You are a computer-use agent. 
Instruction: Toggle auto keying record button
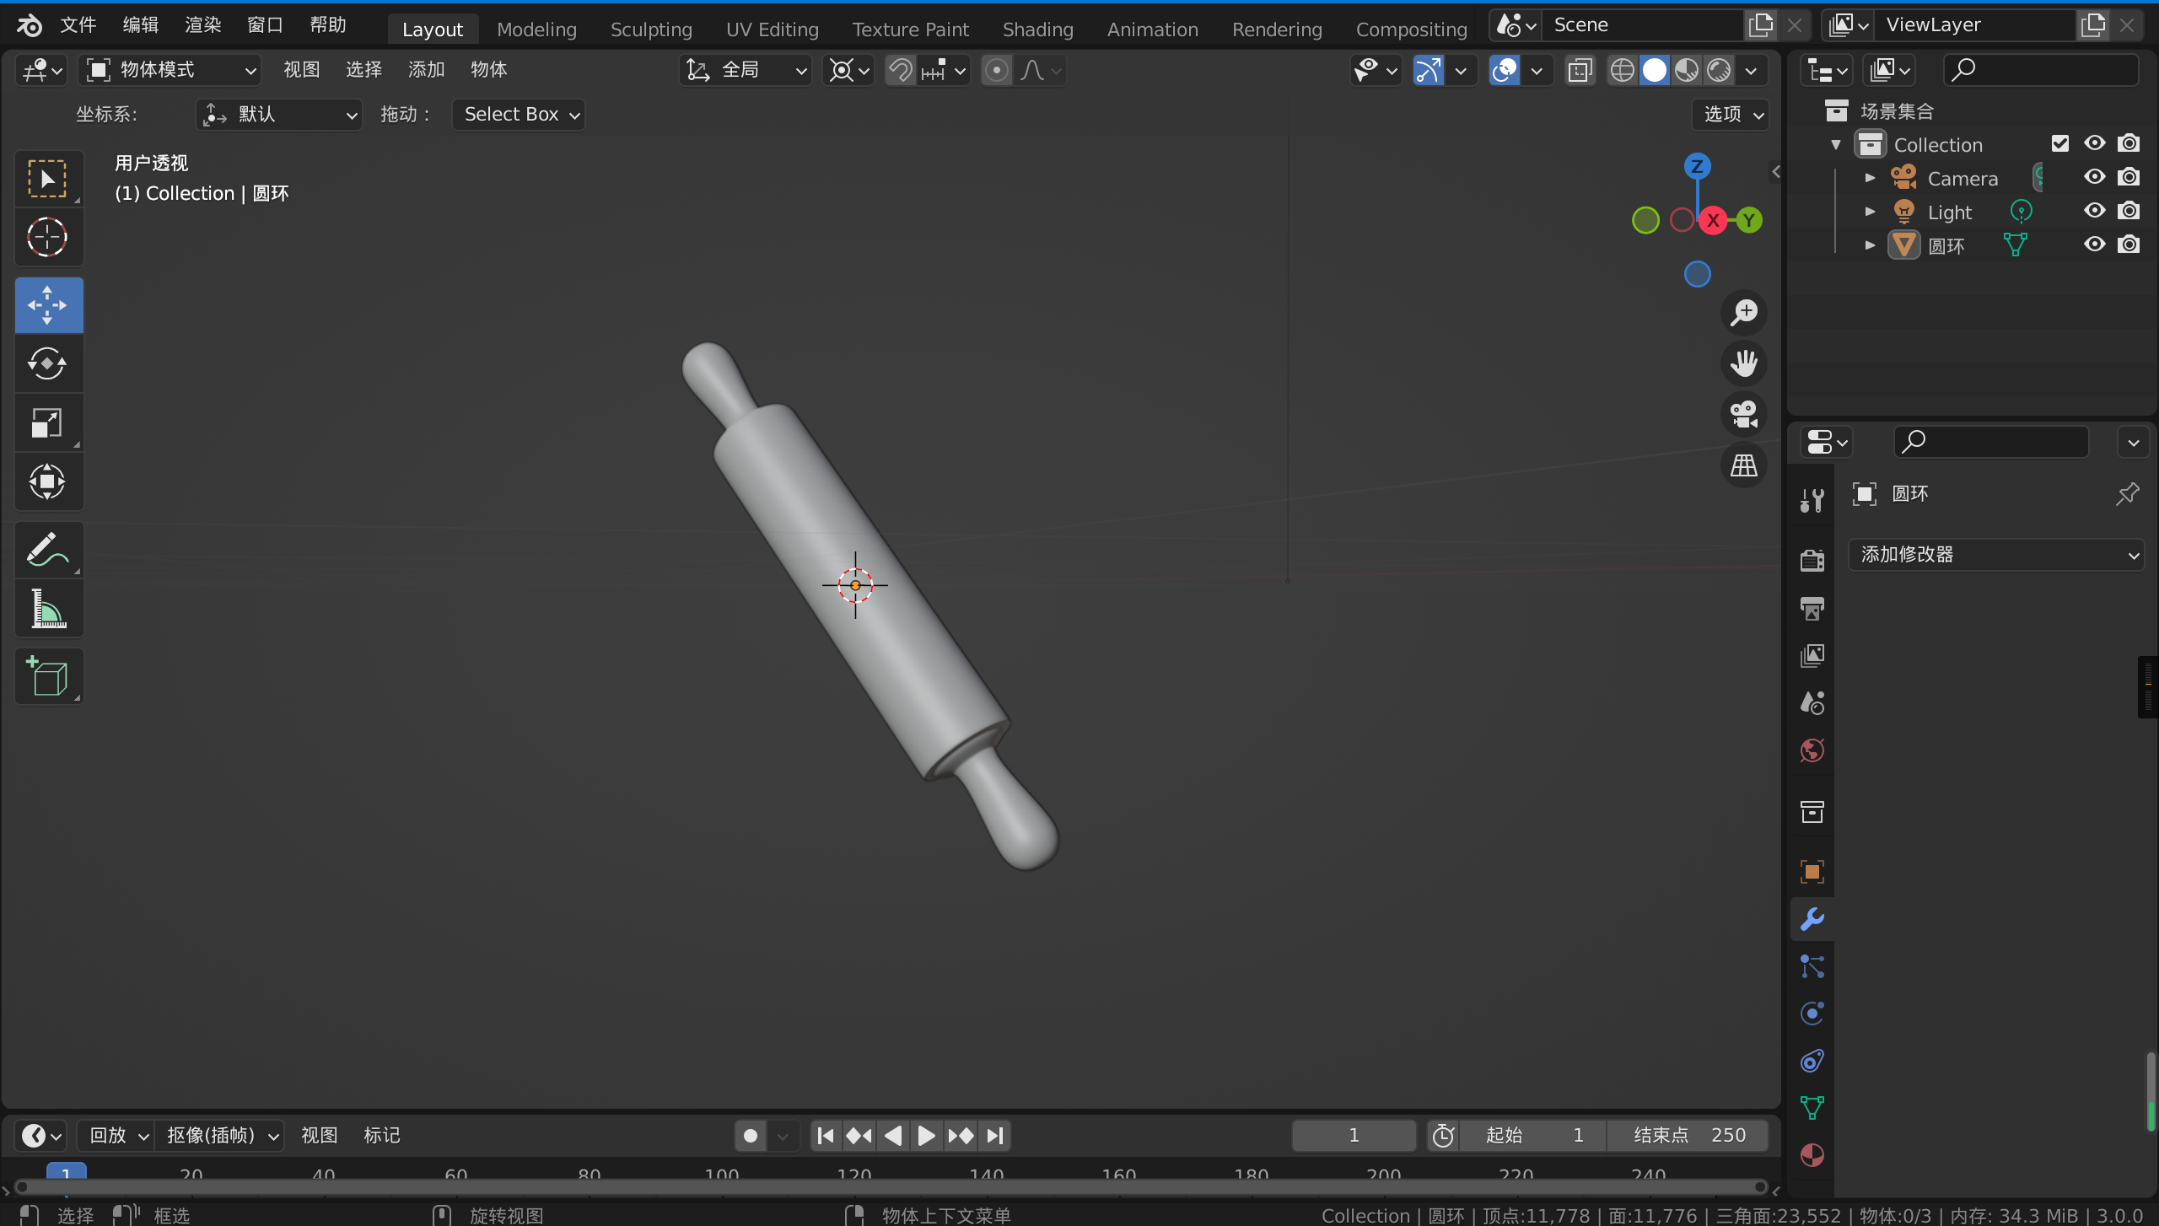click(x=750, y=1136)
